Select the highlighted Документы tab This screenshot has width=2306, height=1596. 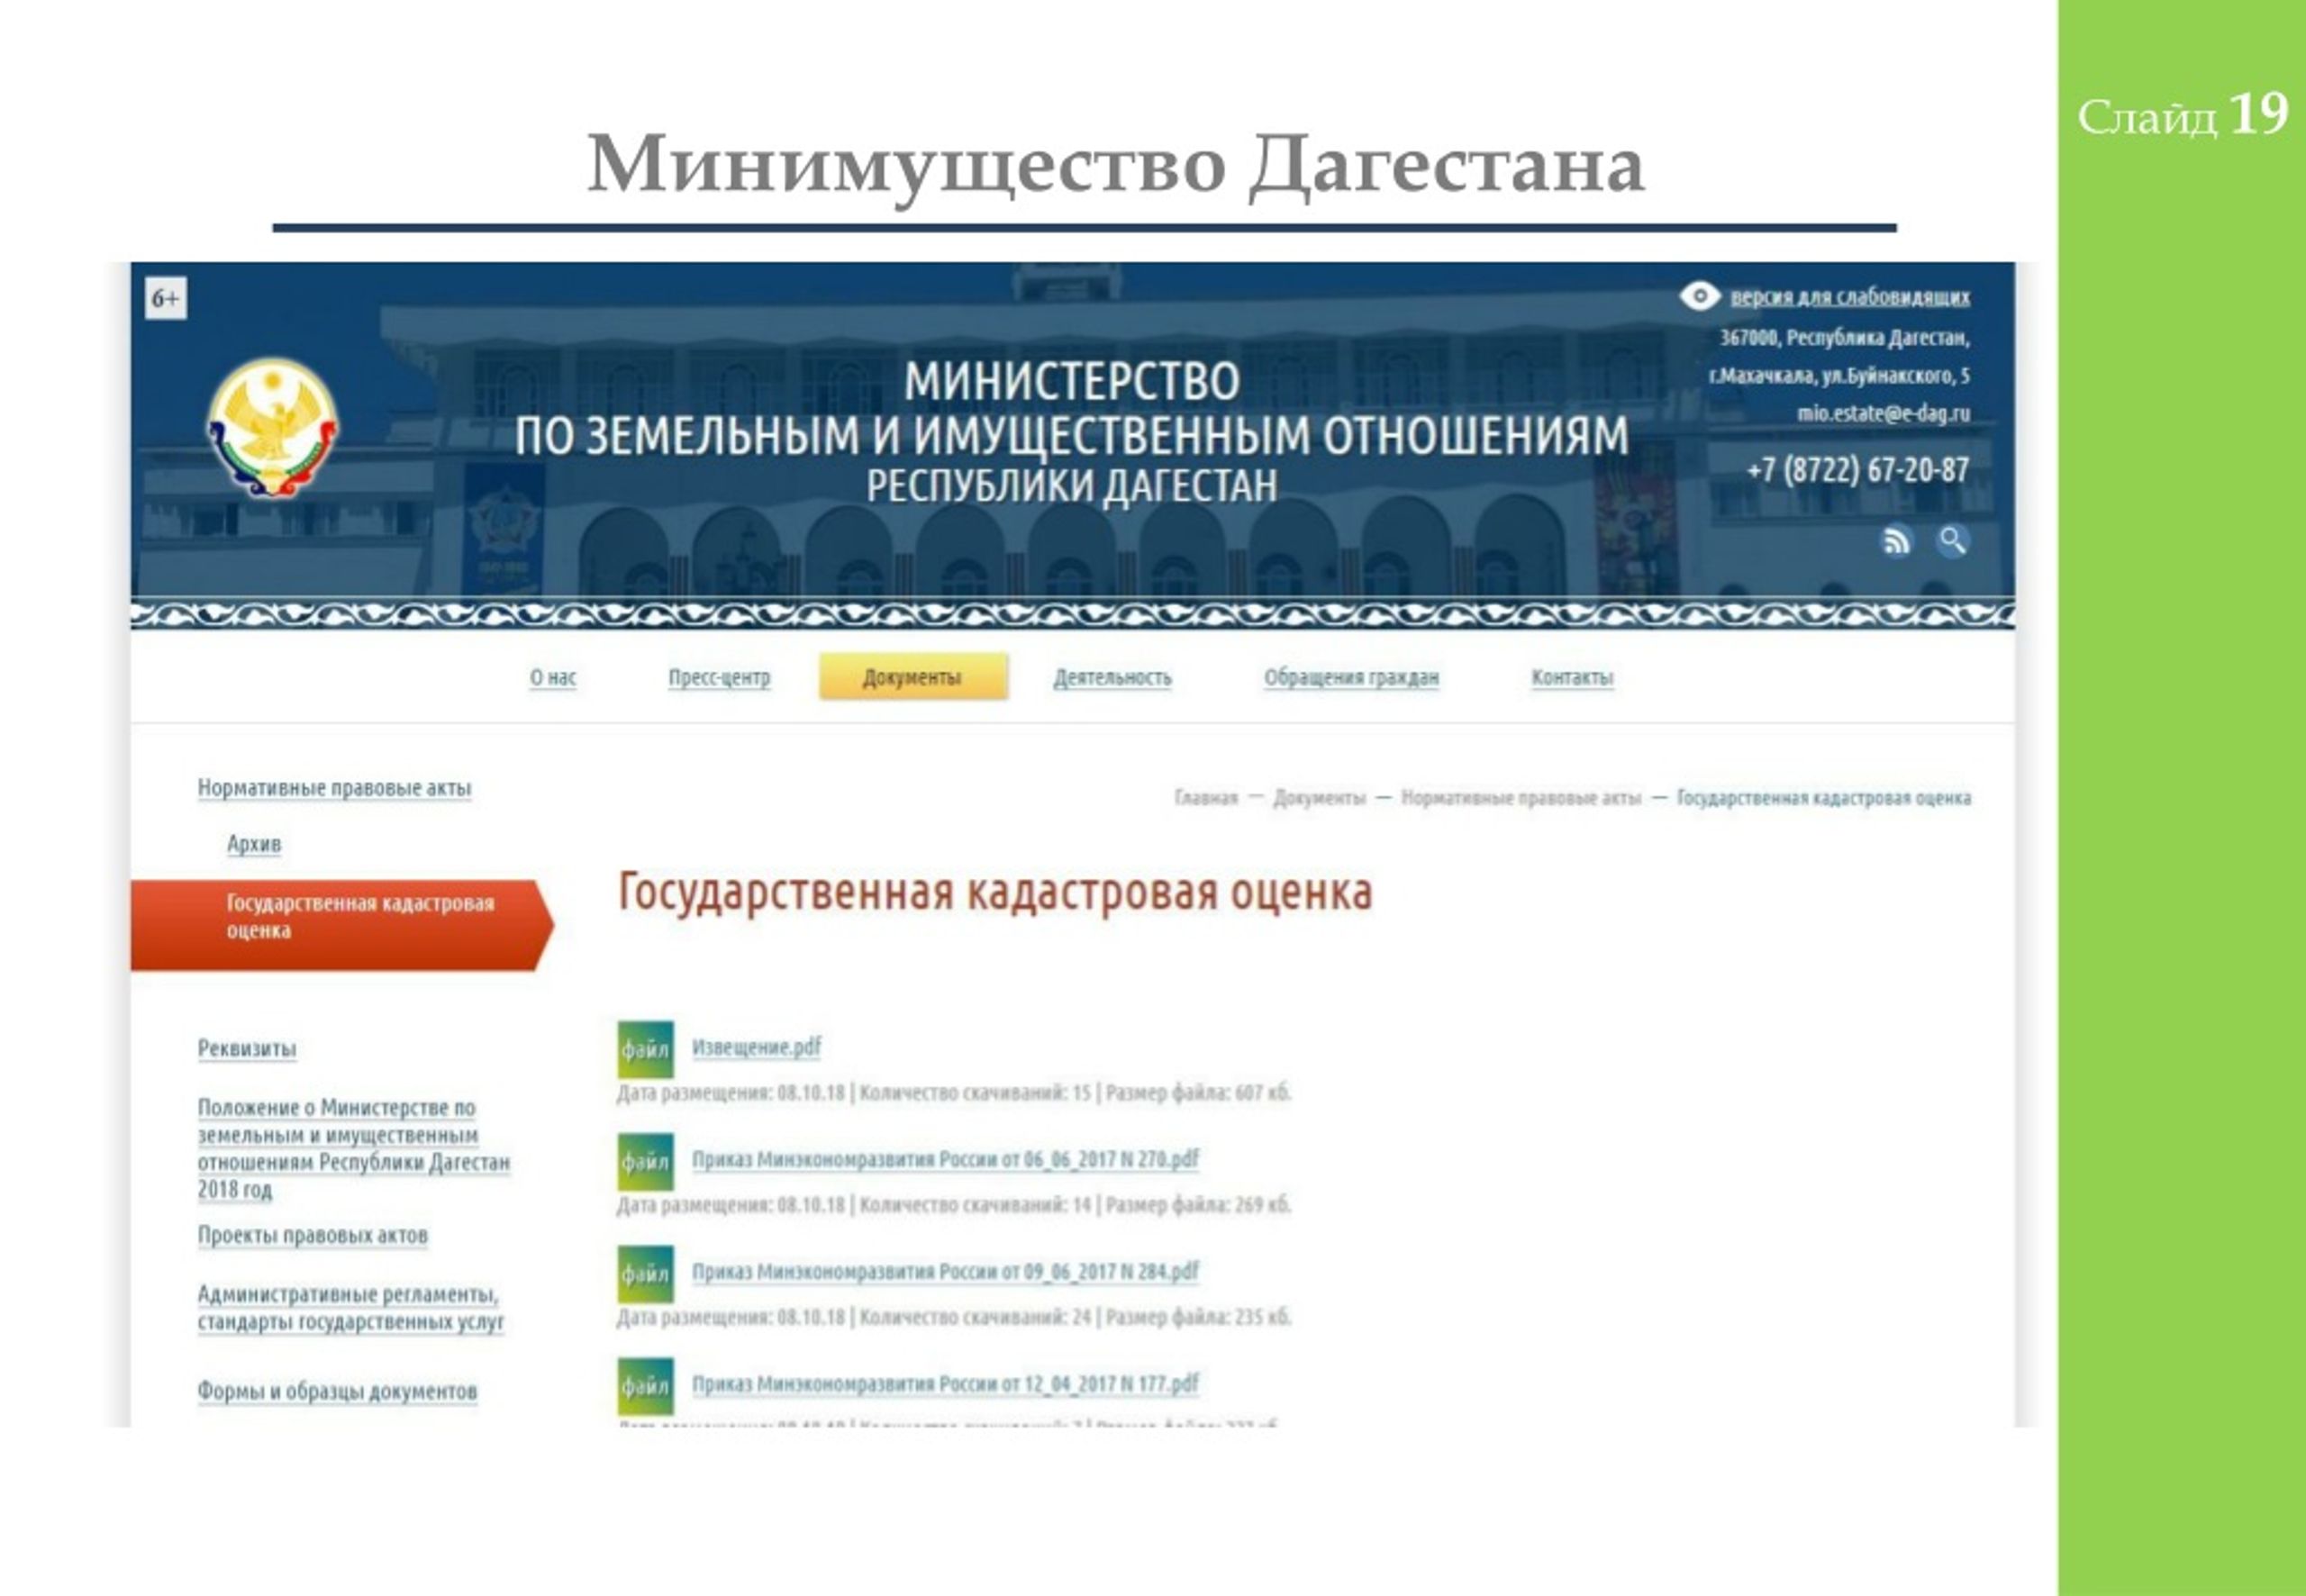pyautogui.click(x=913, y=677)
